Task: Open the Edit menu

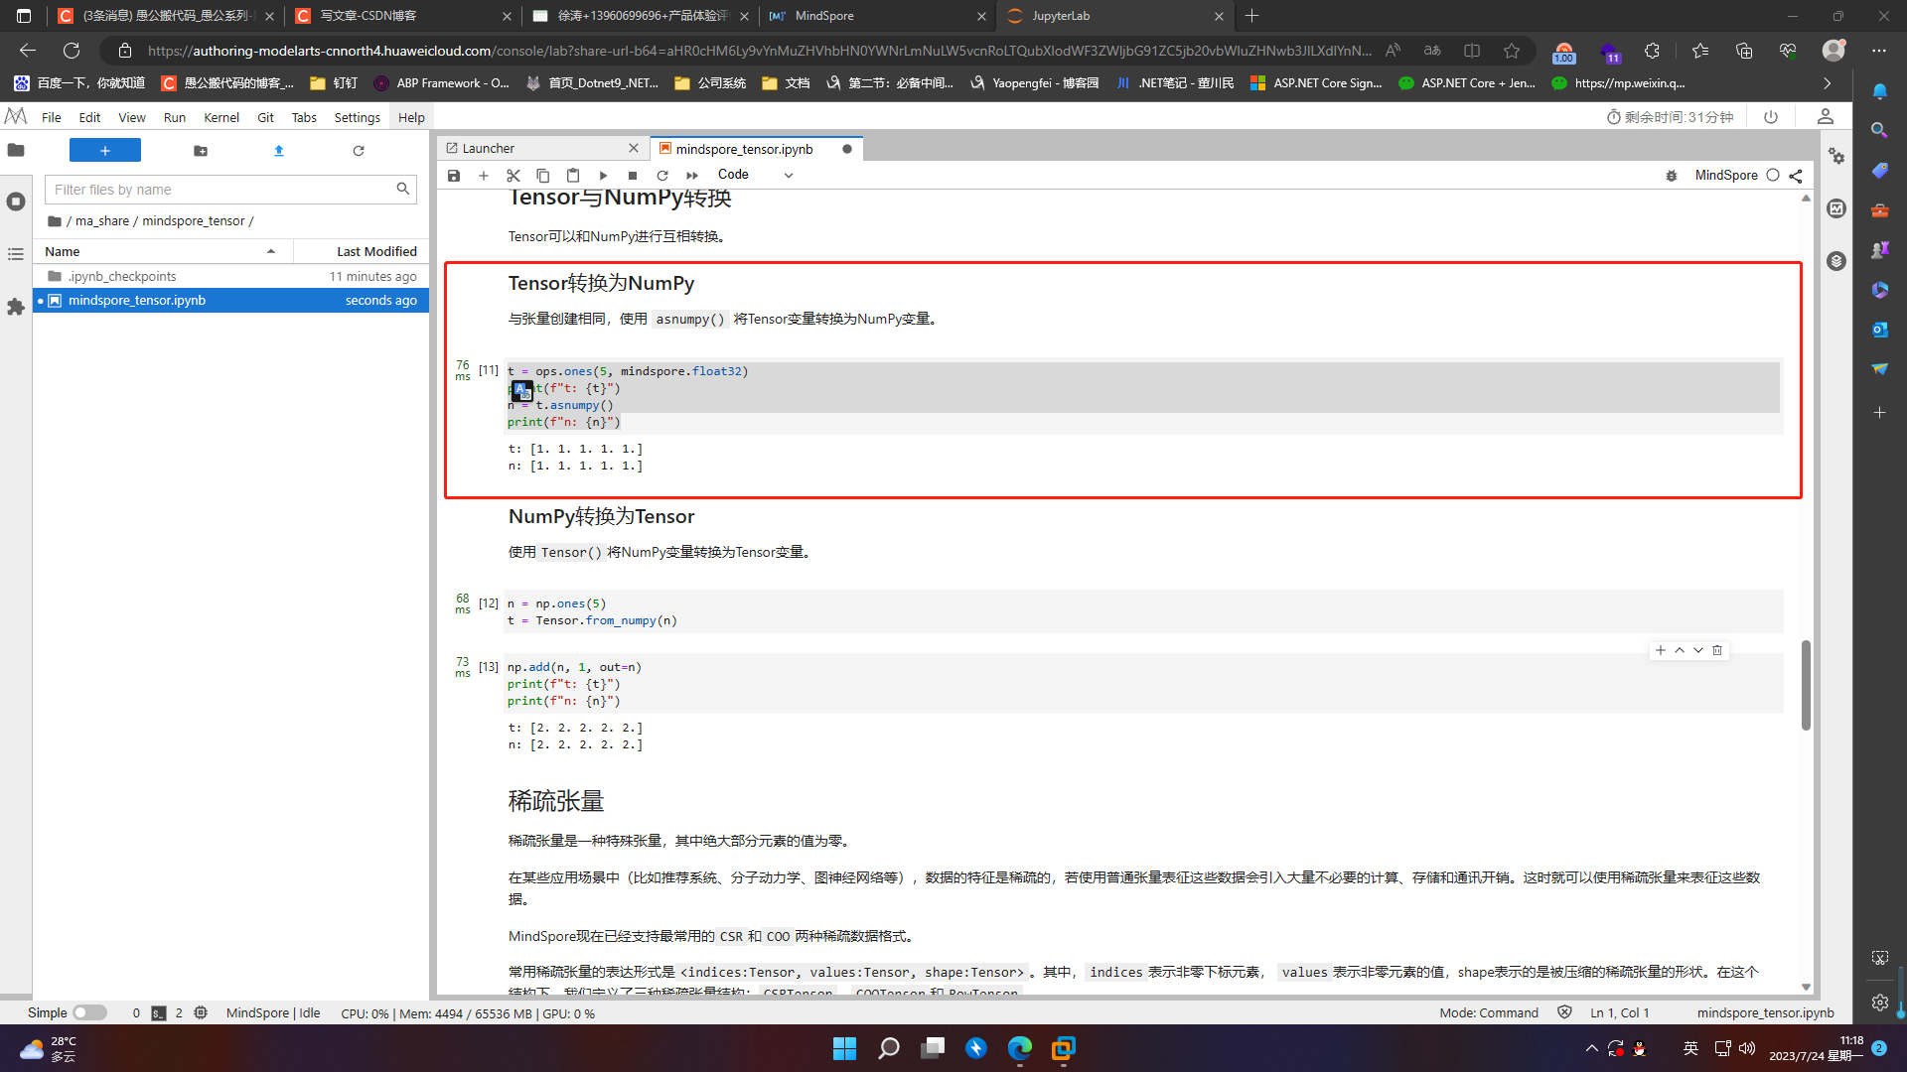Action: point(89,117)
